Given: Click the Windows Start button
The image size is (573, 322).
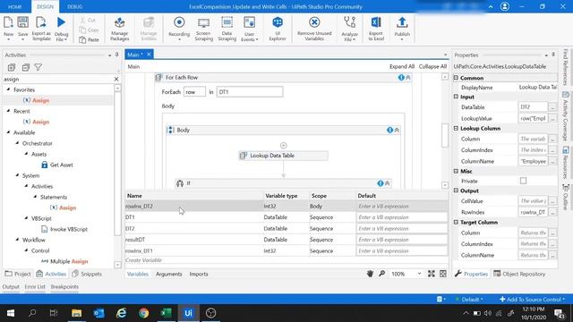Looking at the screenshot, I should pyautogui.click(x=11, y=313).
